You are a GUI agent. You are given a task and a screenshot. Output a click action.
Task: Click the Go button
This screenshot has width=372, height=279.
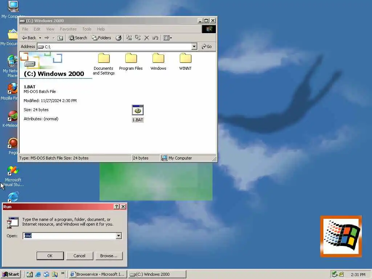point(206,46)
